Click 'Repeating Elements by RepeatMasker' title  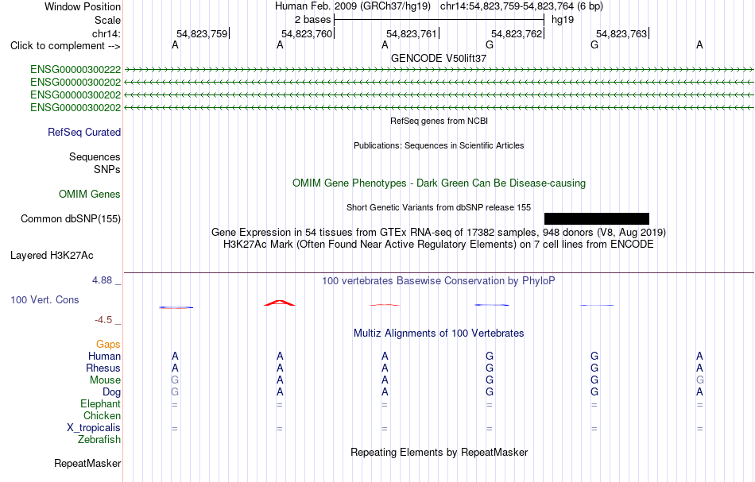click(x=439, y=453)
